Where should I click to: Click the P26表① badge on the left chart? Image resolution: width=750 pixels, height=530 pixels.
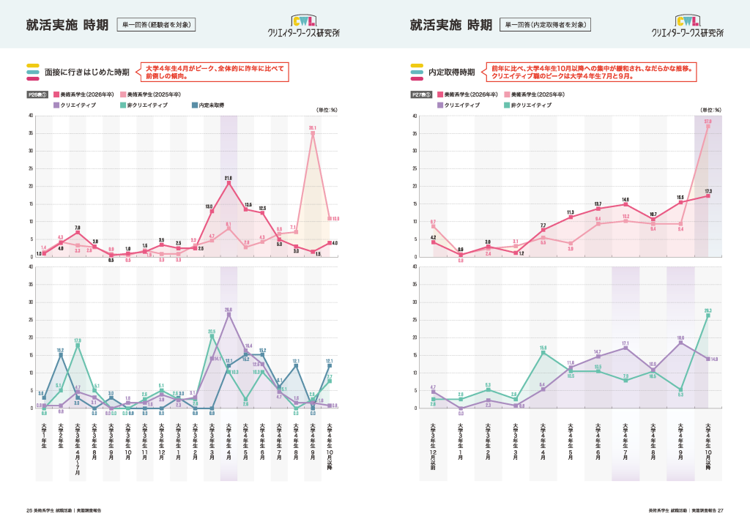pos(37,94)
